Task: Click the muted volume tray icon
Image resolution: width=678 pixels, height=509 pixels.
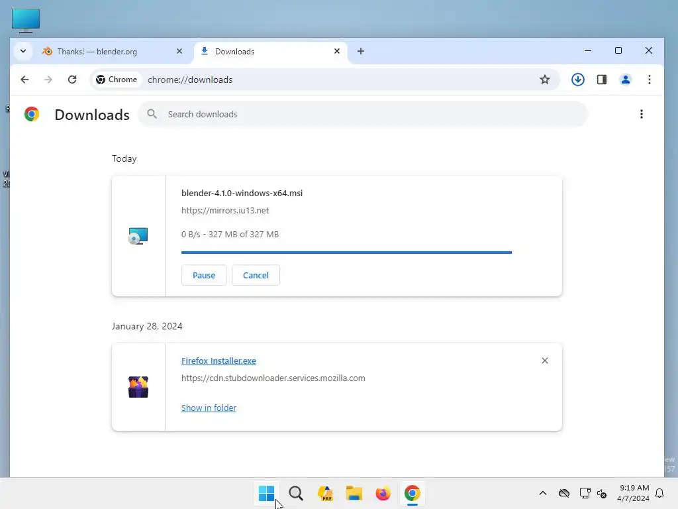Action: click(x=602, y=493)
